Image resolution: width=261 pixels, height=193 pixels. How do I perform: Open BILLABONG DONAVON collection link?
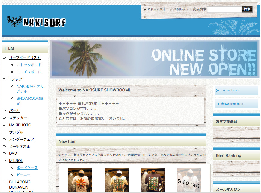[x=21, y=187]
